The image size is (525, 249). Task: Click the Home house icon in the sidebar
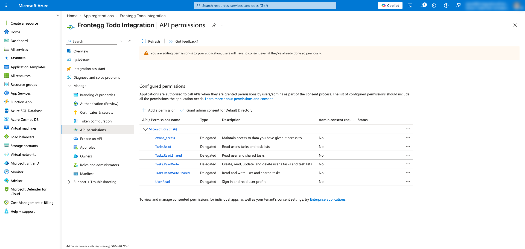pos(7,32)
